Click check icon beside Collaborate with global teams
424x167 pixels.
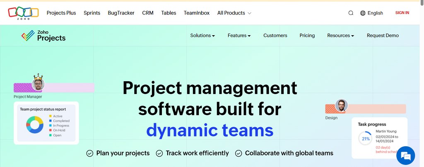(238, 153)
